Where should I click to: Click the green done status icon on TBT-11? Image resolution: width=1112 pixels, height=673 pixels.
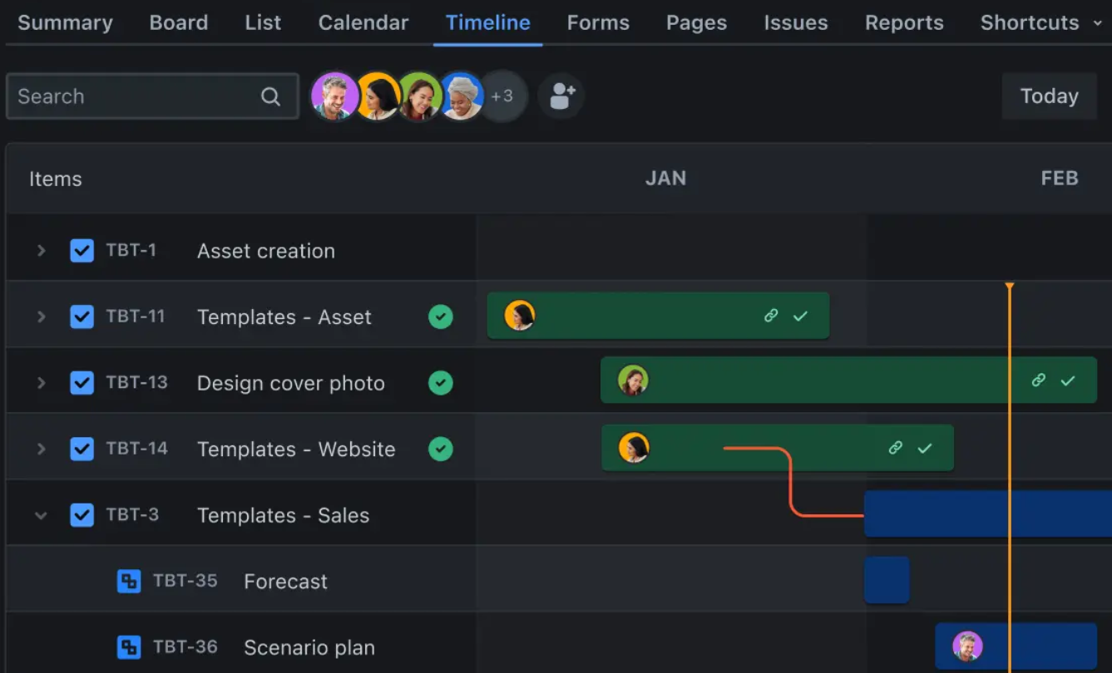(441, 317)
